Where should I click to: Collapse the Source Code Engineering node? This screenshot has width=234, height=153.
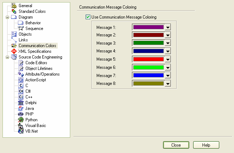7,57
